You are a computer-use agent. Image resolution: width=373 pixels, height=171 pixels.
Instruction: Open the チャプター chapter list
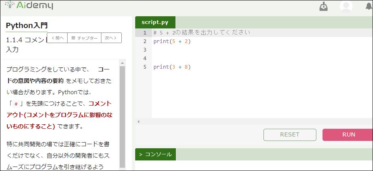84,38
